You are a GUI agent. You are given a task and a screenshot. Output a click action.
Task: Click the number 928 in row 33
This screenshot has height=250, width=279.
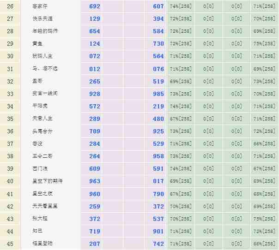(95, 94)
